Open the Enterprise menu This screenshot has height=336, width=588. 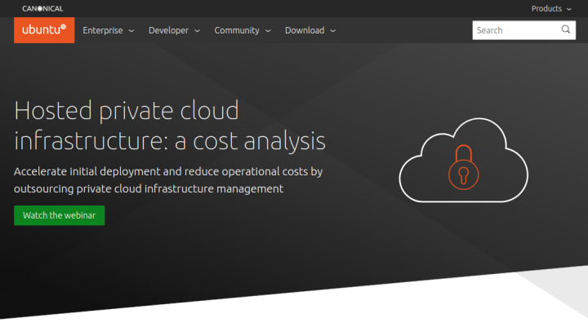click(108, 30)
